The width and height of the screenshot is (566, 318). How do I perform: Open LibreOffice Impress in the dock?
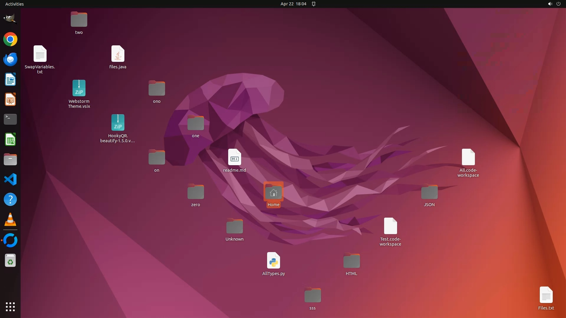pos(10,100)
